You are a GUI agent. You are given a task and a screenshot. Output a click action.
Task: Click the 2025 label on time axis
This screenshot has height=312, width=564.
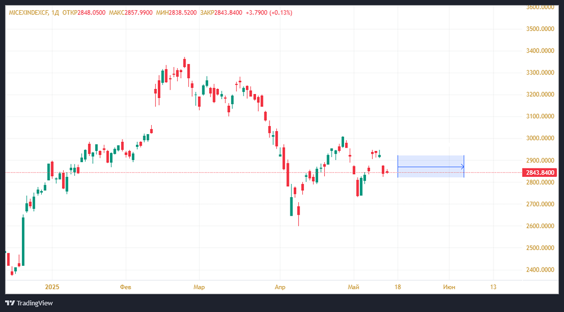(52, 287)
